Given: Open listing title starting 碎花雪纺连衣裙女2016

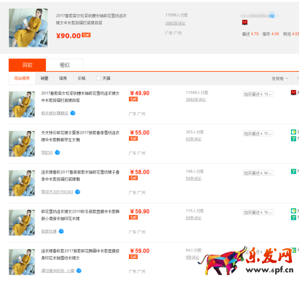Looking at the screenshot, I should click(80, 215).
